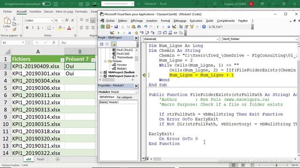
Task: Save the project with the VBA floppy icon
Action: [x=116, y=27]
